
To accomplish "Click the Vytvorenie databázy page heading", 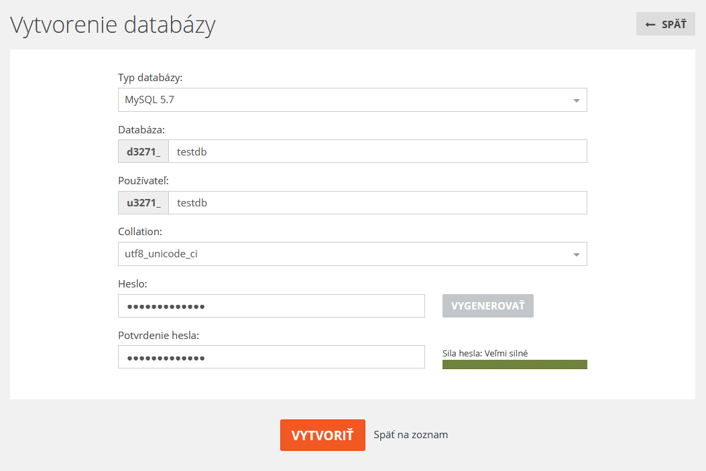I will (x=113, y=25).
